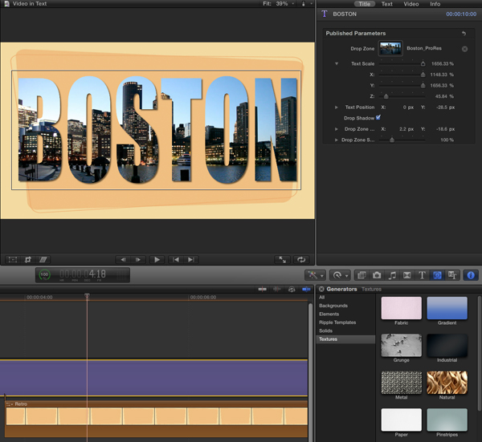This screenshot has width=482, height=442.
Task: Open the Fit: 39% zoom menu
Action: (279, 4)
